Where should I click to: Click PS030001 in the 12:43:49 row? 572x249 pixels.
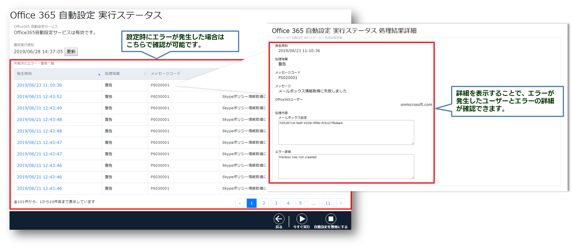[160, 108]
